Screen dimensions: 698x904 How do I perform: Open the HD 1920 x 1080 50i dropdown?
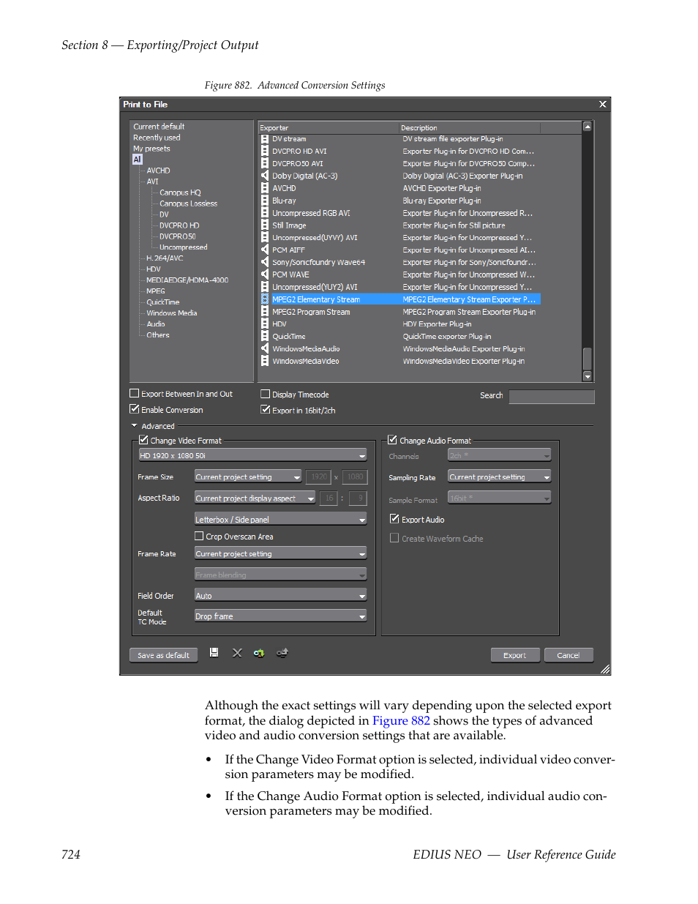(252, 455)
